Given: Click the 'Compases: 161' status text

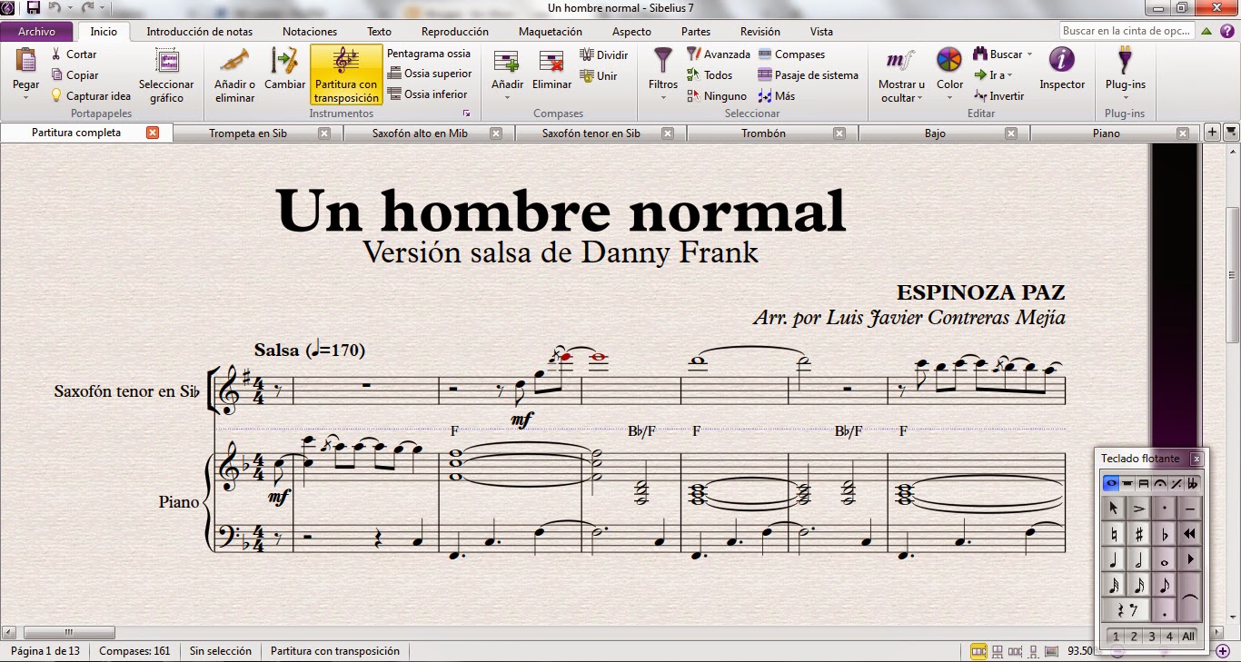Looking at the screenshot, I should pyautogui.click(x=134, y=650).
